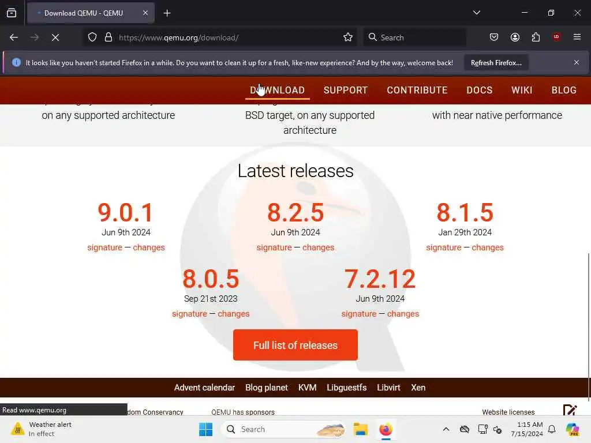The height and width of the screenshot is (443, 591).
Task: Bookmark this page with the star icon
Action: click(348, 37)
